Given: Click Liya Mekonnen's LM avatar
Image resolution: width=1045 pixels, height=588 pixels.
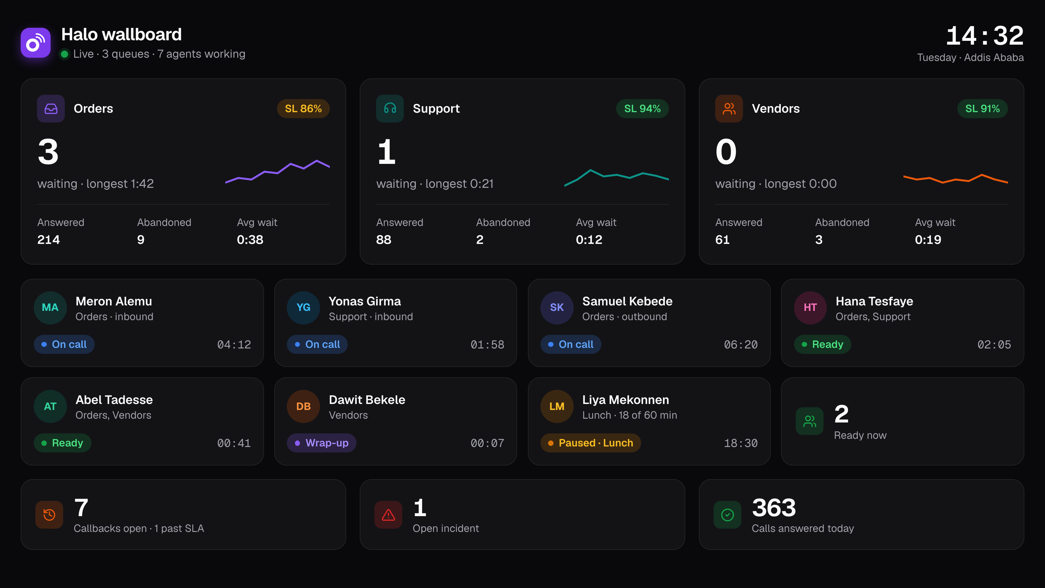Looking at the screenshot, I should tap(557, 406).
